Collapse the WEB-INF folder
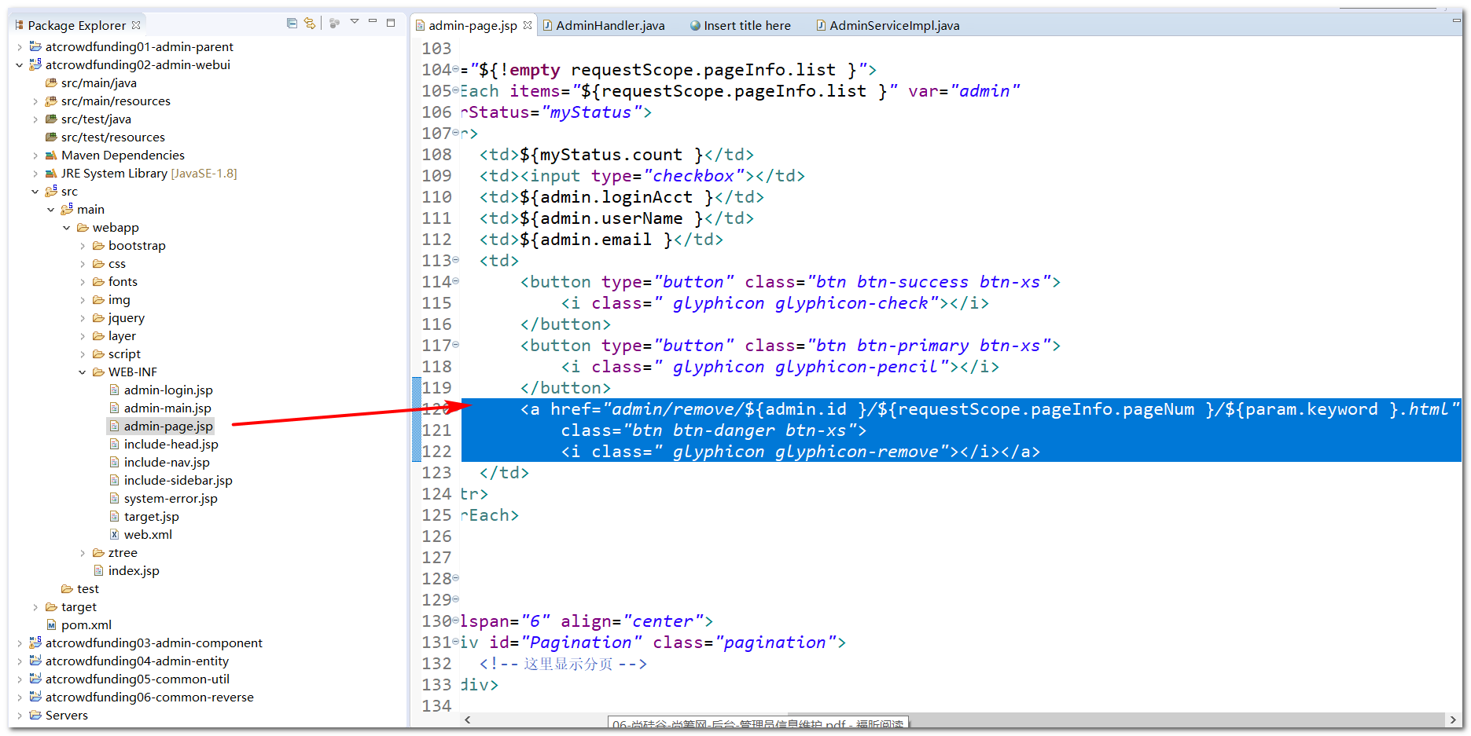Viewport: 1471px width, 736px height. (83, 372)
